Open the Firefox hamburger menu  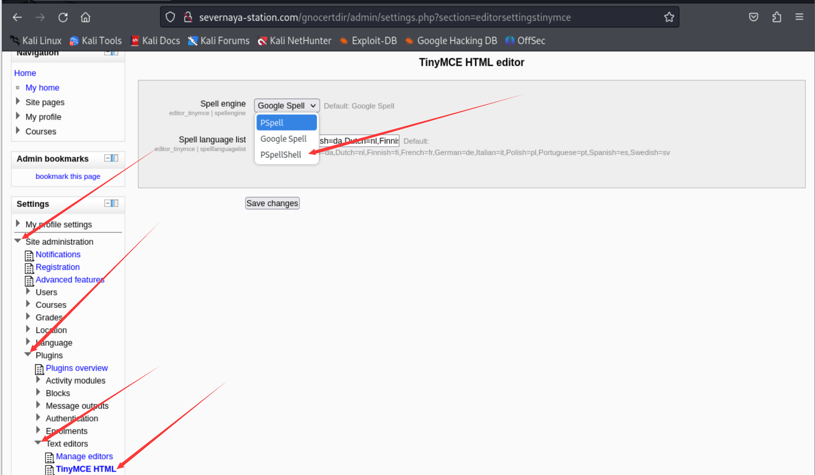799,17
